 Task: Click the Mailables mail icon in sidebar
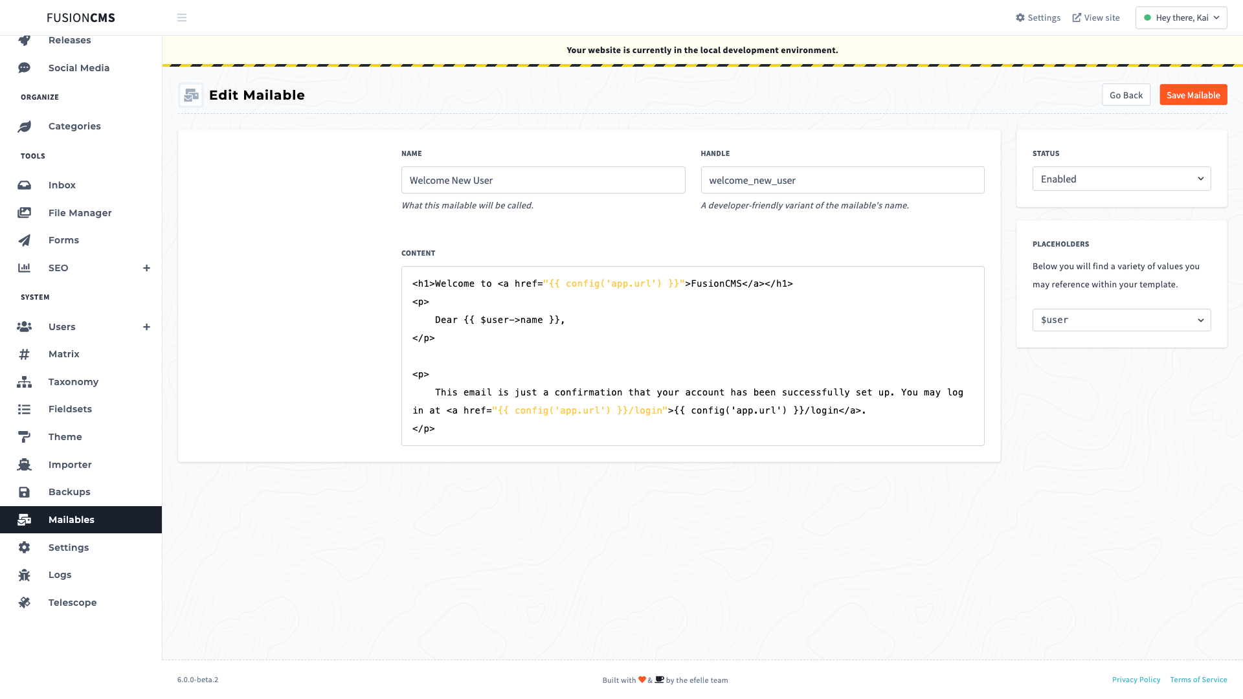tap(24, 520)
